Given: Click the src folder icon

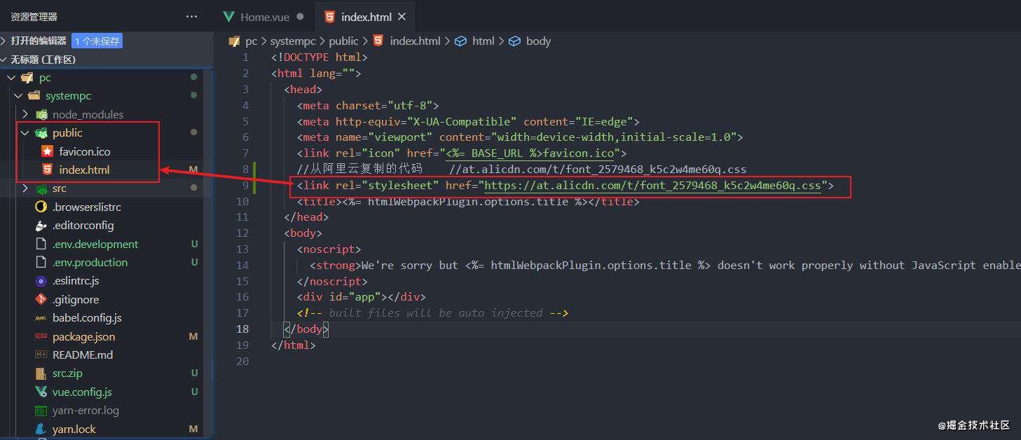Looking at the screenshot, I should point(41,188).
